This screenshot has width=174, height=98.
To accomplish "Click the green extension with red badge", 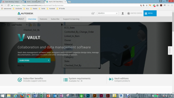I will pos(154,5).
